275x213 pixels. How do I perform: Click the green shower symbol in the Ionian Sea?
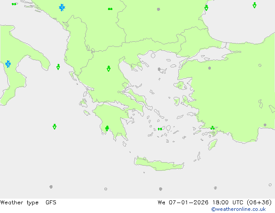click(55, 126)
